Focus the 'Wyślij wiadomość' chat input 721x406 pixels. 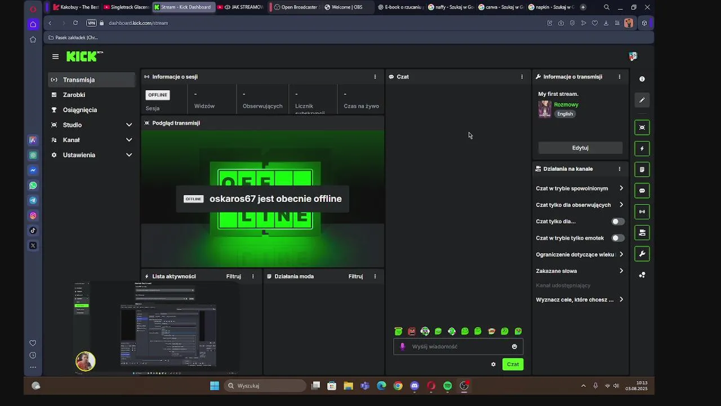coord(458,347)
